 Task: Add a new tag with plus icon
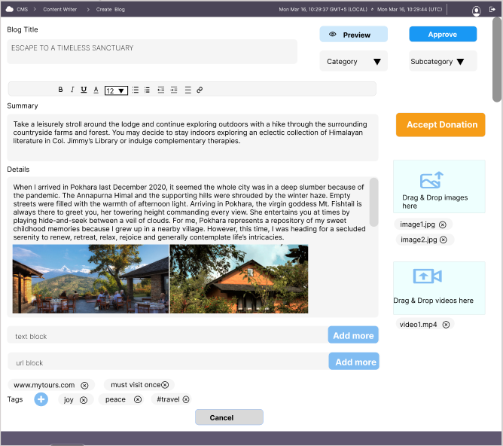(x=41, y=399)
